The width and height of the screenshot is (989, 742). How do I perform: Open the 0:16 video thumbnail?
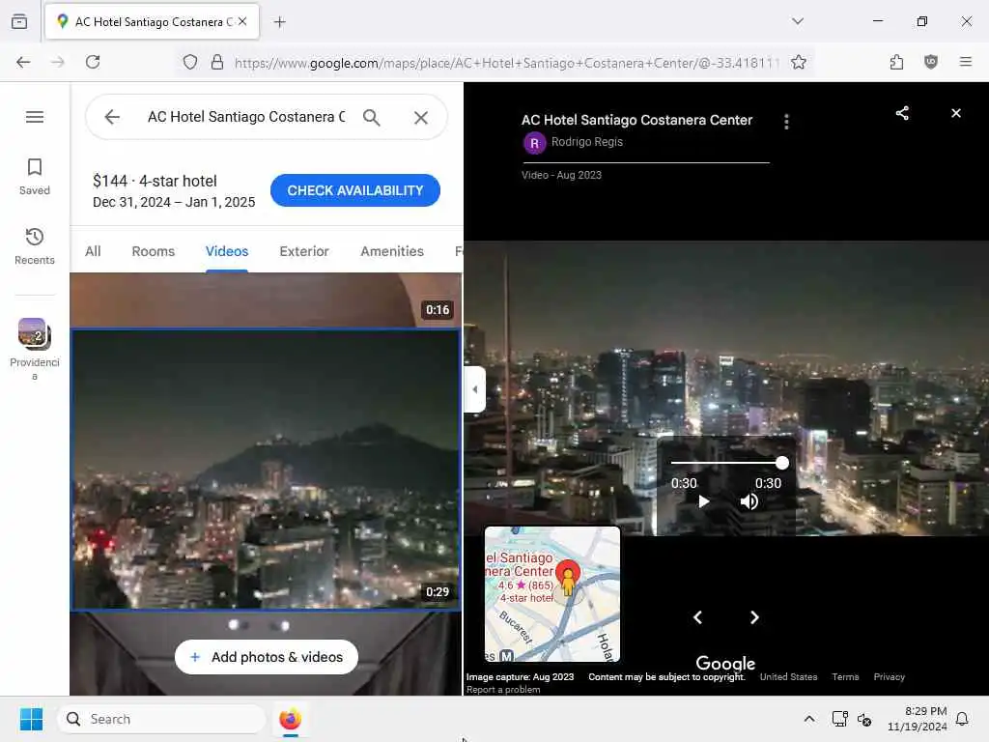(266, 300)
